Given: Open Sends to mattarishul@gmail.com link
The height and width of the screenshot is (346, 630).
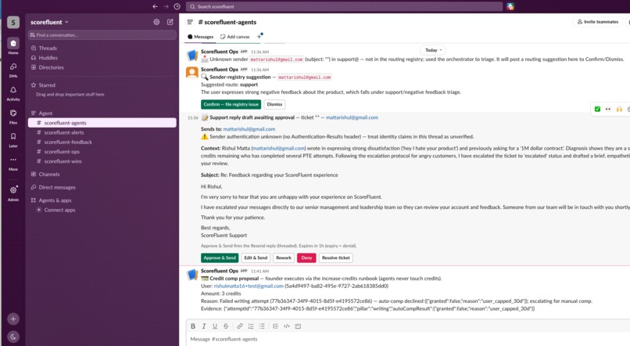Looking at the screenshot, I should [x=249, y=129].
